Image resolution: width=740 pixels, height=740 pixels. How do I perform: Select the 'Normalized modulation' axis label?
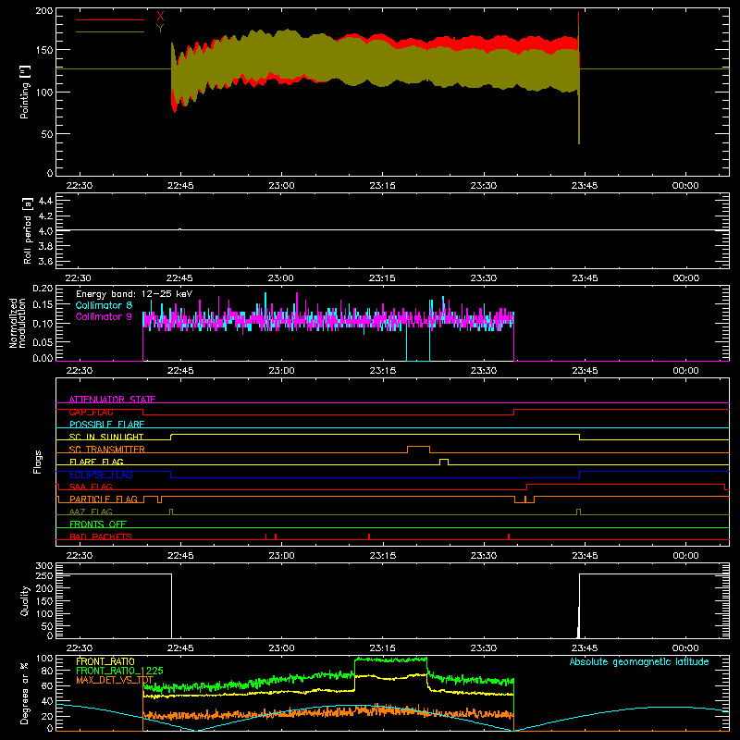coord(18,323)
